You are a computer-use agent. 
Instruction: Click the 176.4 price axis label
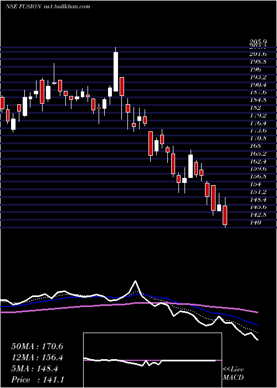[258, 123]
